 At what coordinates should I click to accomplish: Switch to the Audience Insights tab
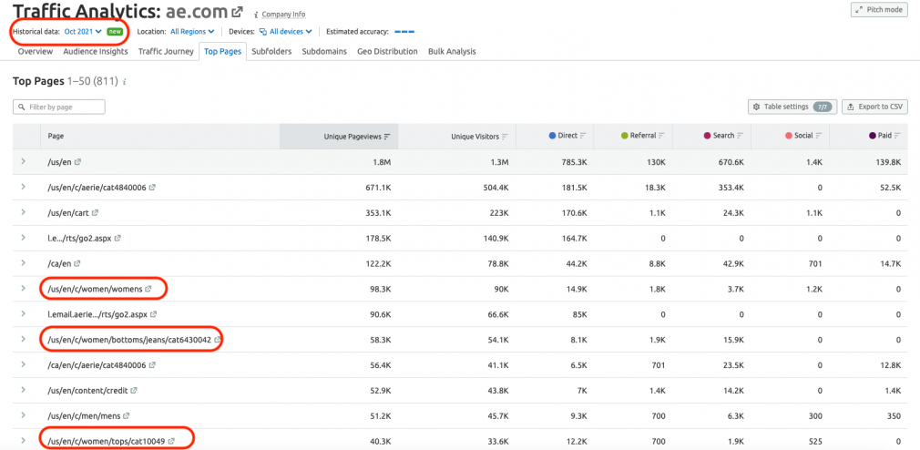pyautogui.click(x=96, y=52)
